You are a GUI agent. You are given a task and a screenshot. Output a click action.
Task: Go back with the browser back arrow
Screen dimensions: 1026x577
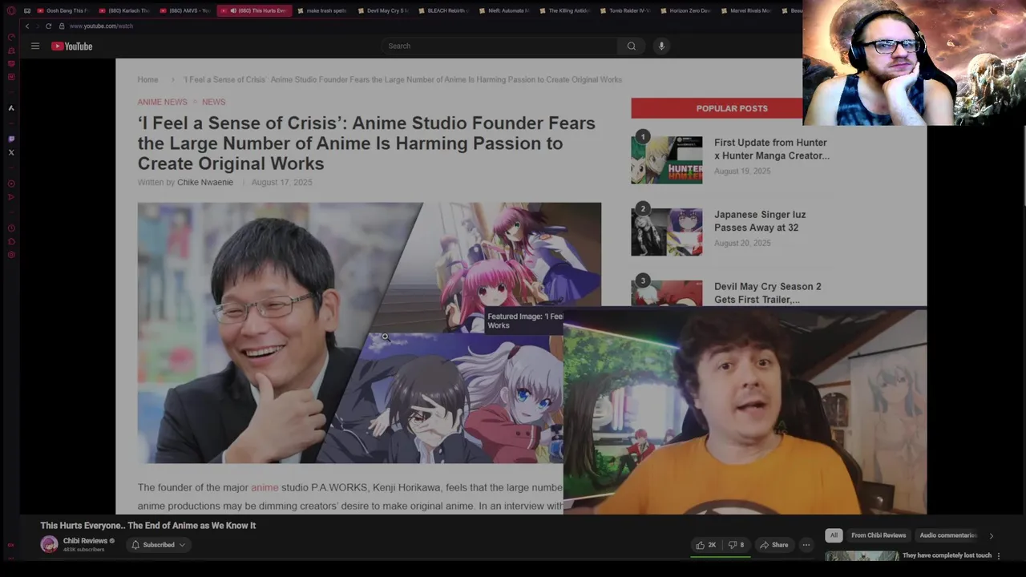point(27,26)
